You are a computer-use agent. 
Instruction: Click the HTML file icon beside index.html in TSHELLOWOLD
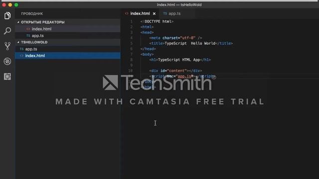[x=21, y=56]
